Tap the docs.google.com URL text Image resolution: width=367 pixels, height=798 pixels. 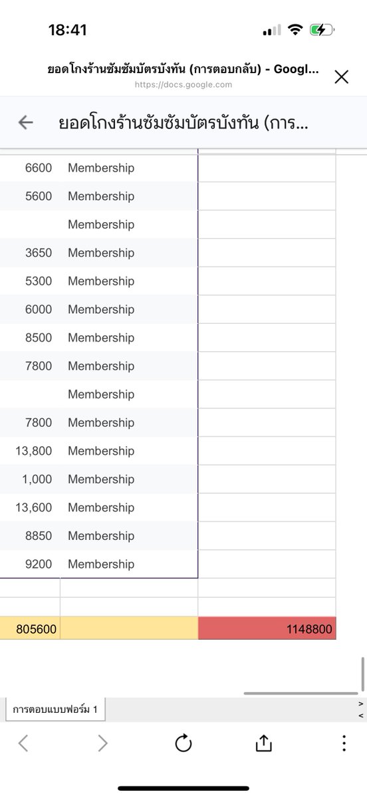tap(183, 84)
